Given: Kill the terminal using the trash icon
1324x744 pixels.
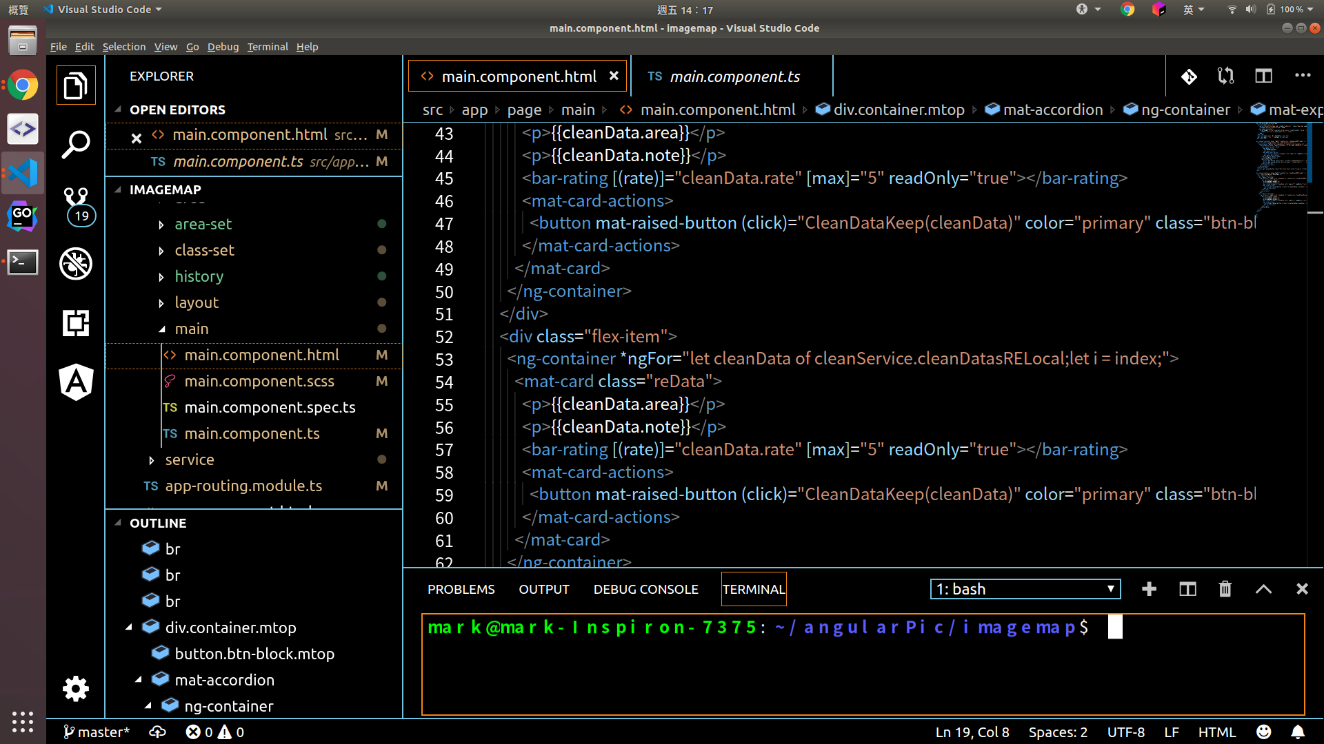Looking at the screenshot, I should click(x=1225, y=589).
